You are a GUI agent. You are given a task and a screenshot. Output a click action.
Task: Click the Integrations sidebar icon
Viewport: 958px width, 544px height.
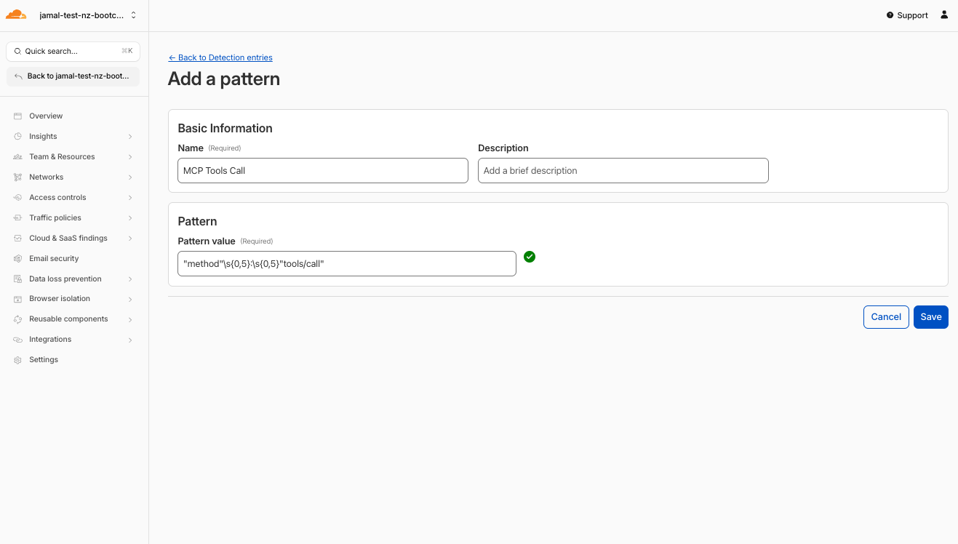(18, 340)
